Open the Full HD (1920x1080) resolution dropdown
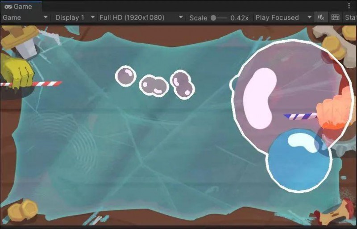Image resolution: width=357 pixels, height=229 pixels. (x=141, y=17)
